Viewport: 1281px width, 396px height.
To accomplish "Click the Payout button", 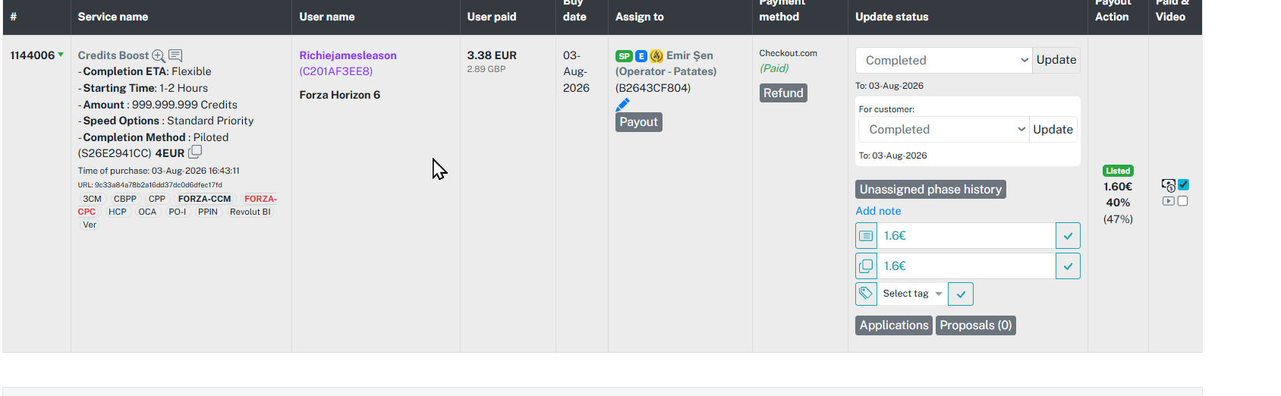I will (x=638, y=122).
